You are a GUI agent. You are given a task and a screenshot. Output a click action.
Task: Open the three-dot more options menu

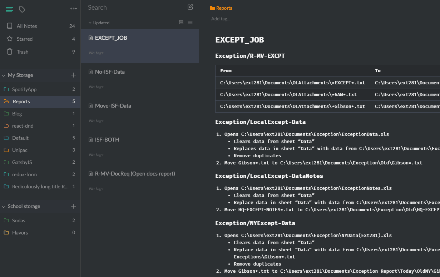click(x=74, y=9)
